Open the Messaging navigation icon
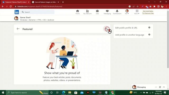169x95 pixels. [x=107, y=12]
